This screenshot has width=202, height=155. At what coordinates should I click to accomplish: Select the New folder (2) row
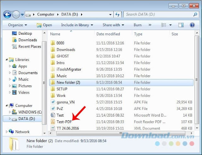(121, 83)
